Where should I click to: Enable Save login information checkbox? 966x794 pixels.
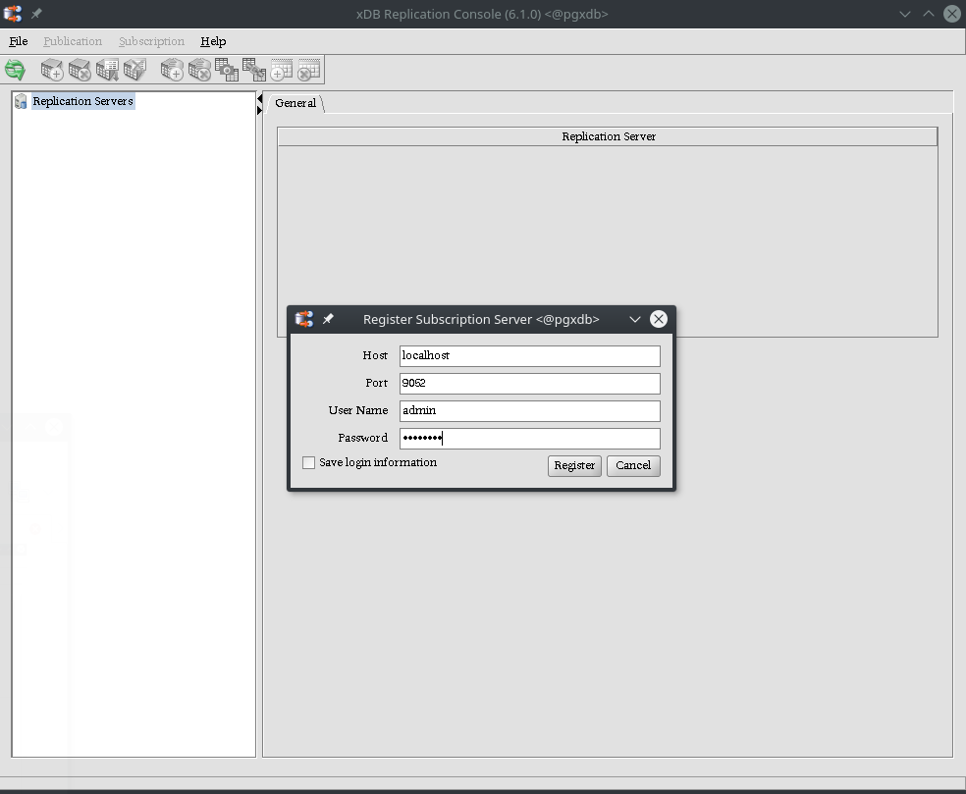308,462
